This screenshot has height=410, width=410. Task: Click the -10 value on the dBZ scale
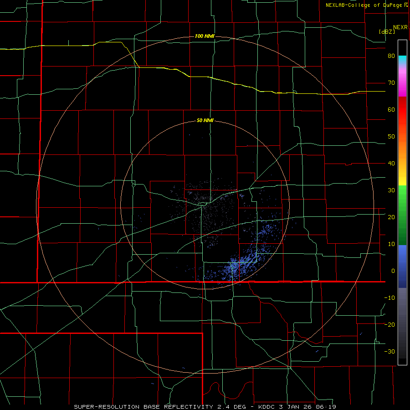point(389,298)
